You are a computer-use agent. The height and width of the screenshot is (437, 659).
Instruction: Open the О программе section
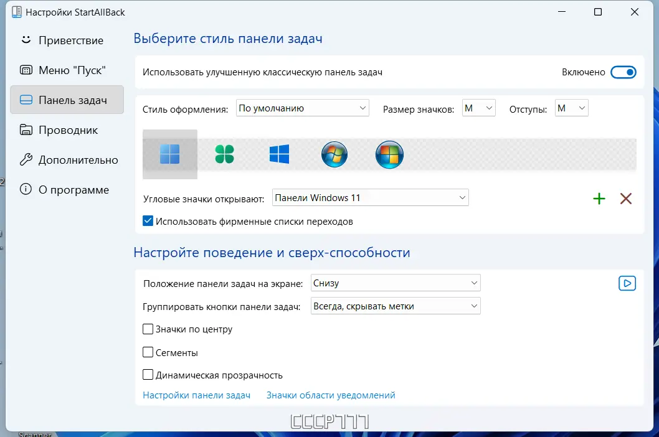[67, 190]
